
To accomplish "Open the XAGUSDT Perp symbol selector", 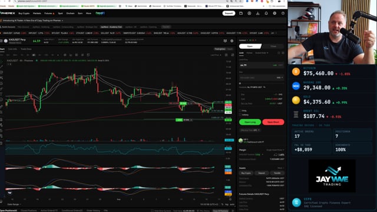I will 17,39.
